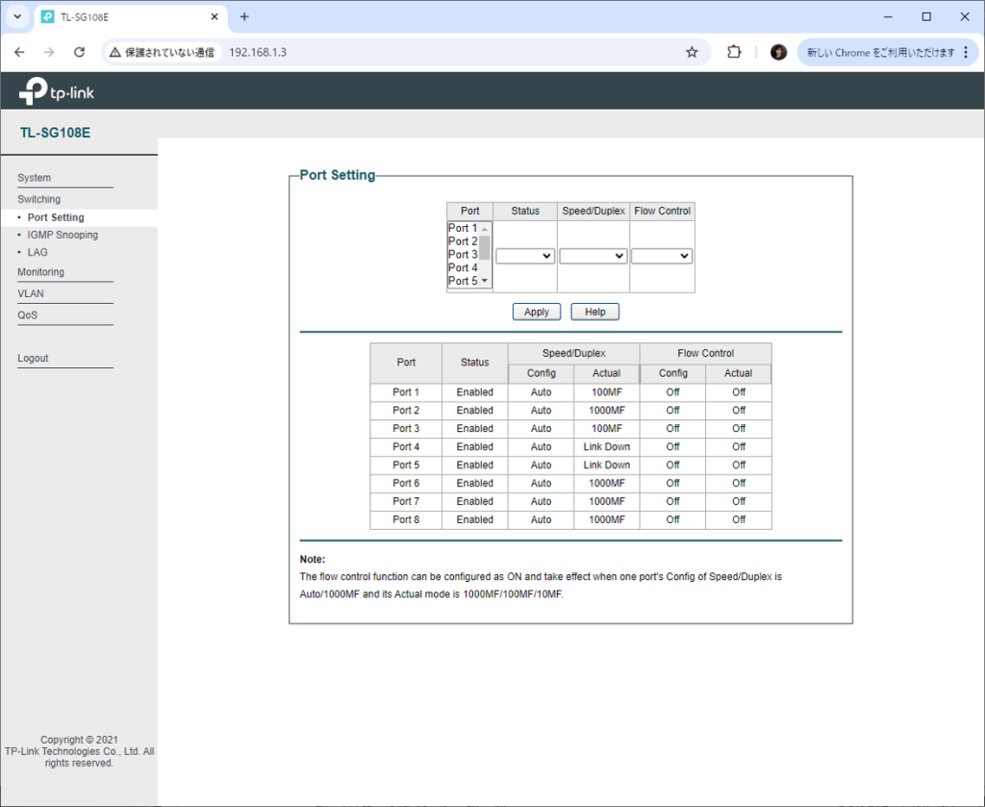The width and height of the screenshot is (985, 807).
Task: Select Port 3 in the port list
Action: [463, 254]
